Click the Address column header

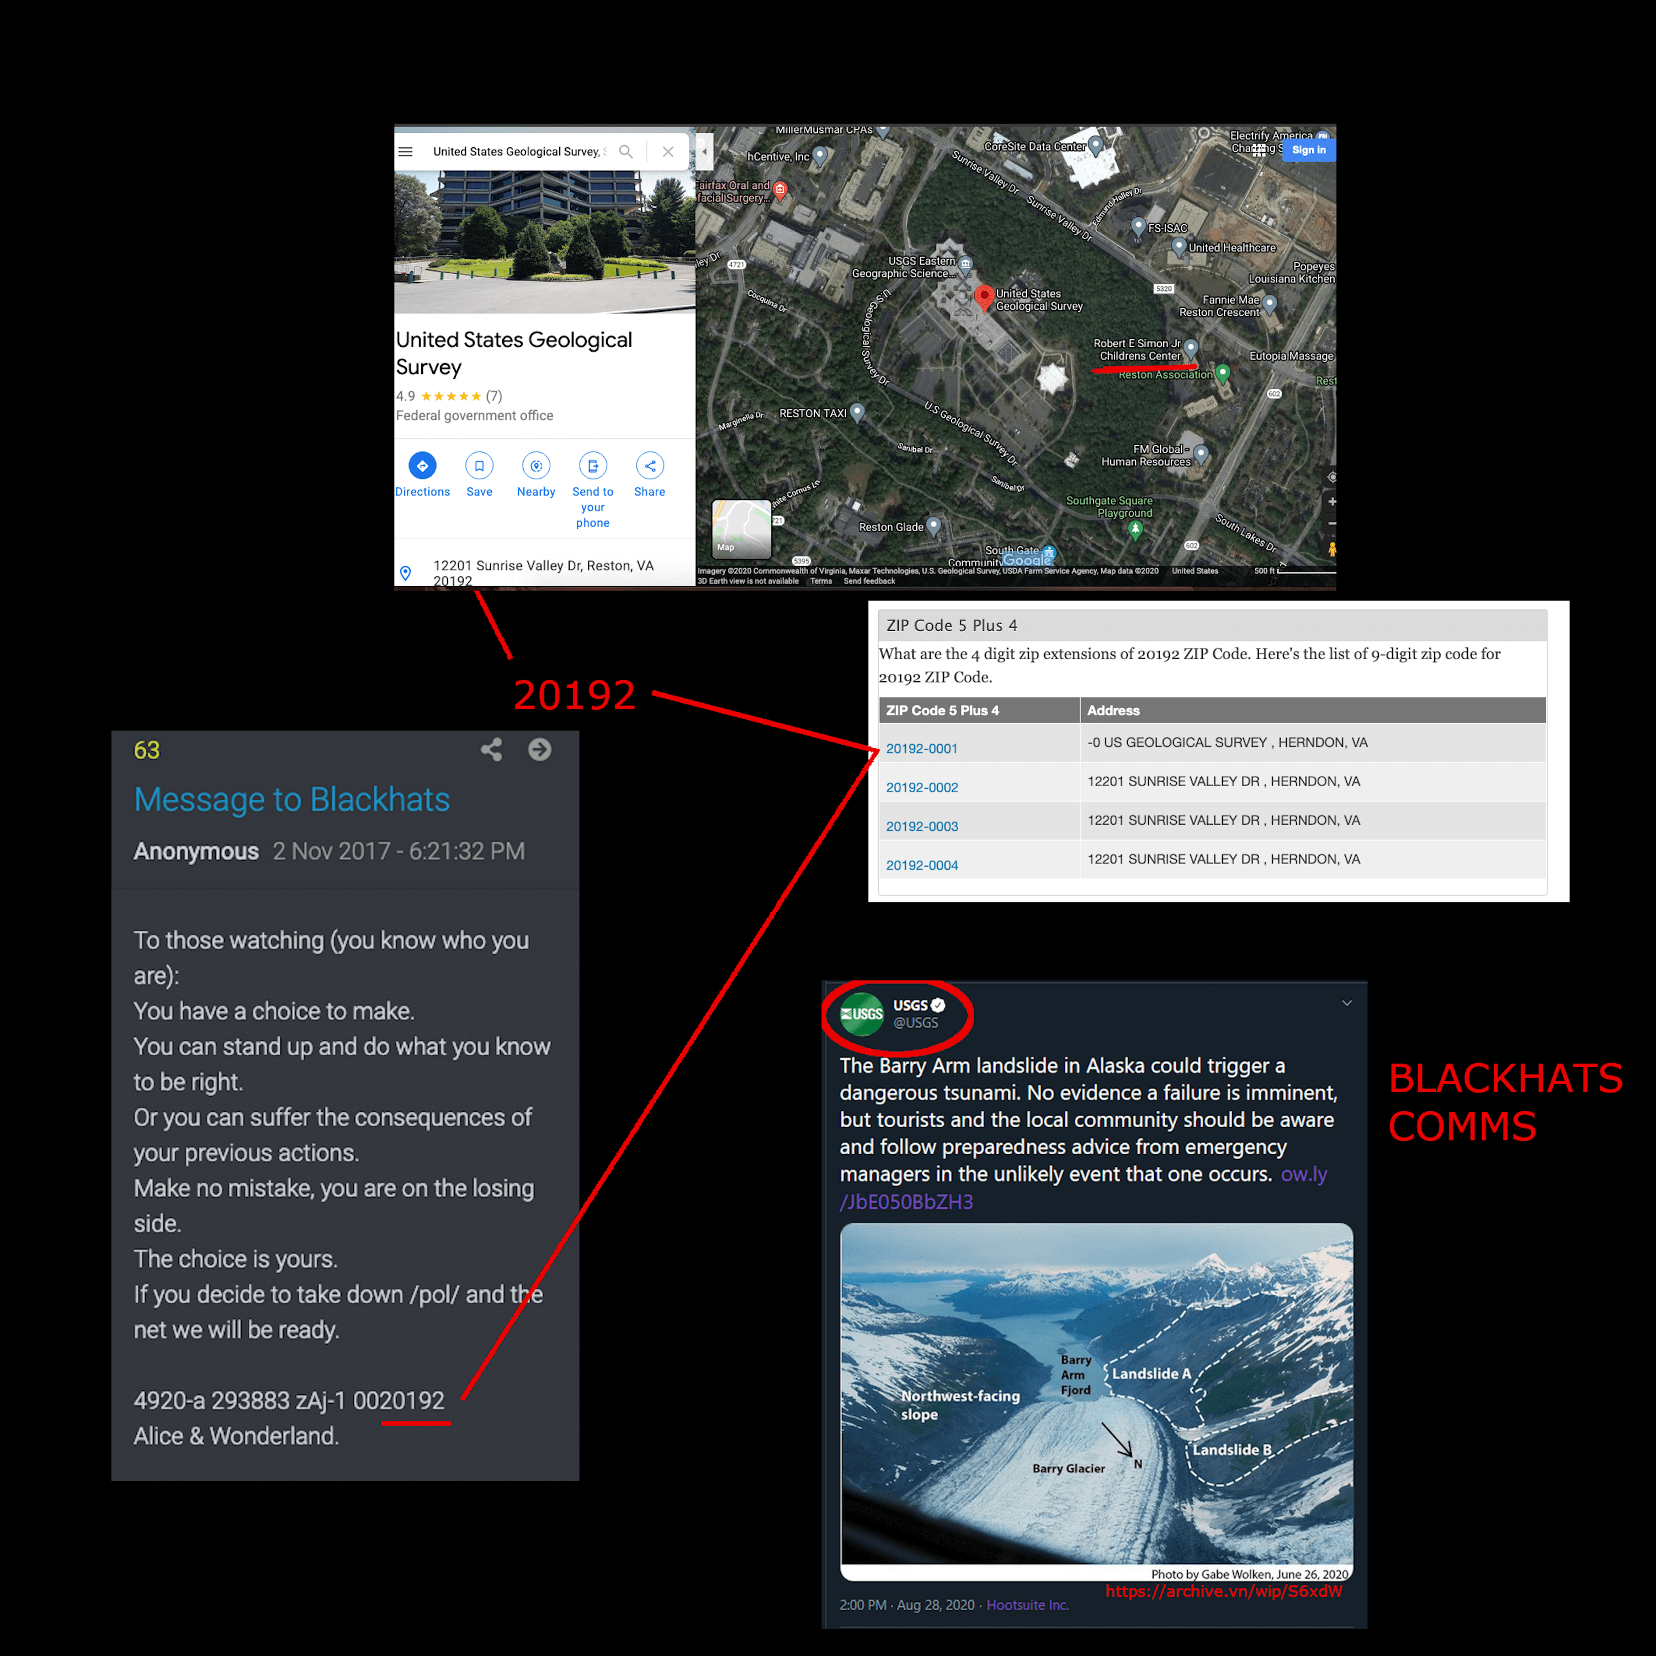[1312, 710]
